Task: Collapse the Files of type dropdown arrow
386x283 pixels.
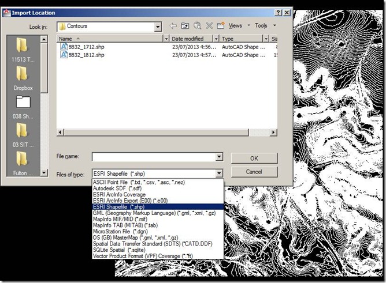Action: click(219, 173)
